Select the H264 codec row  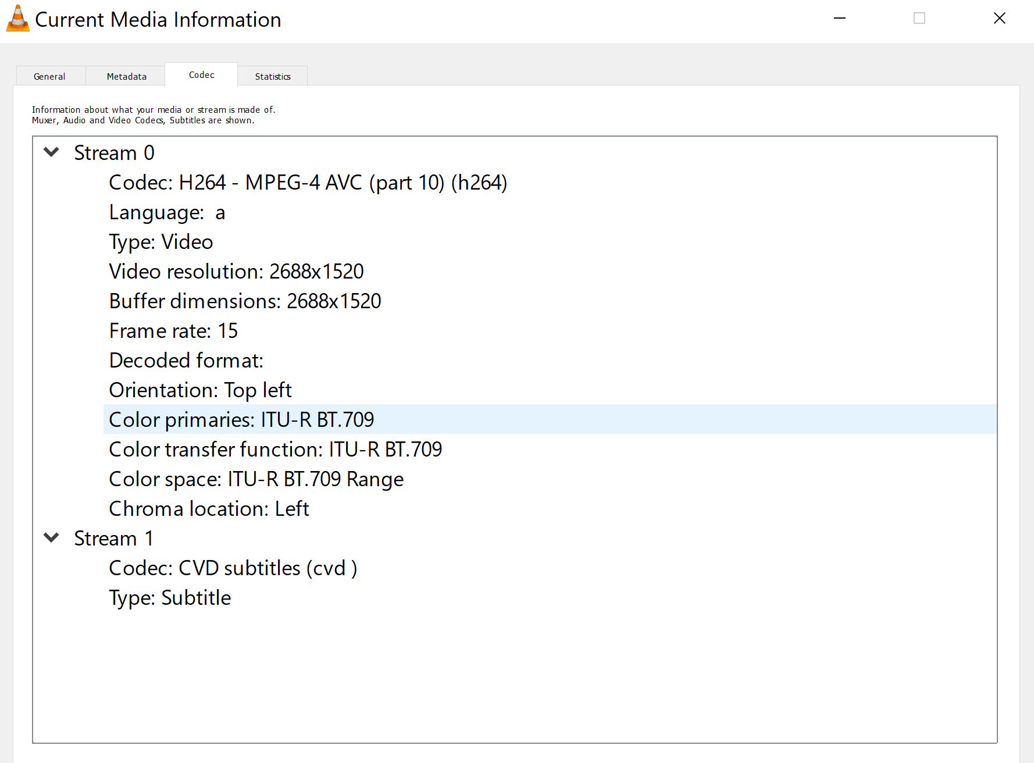coord(308,183)
